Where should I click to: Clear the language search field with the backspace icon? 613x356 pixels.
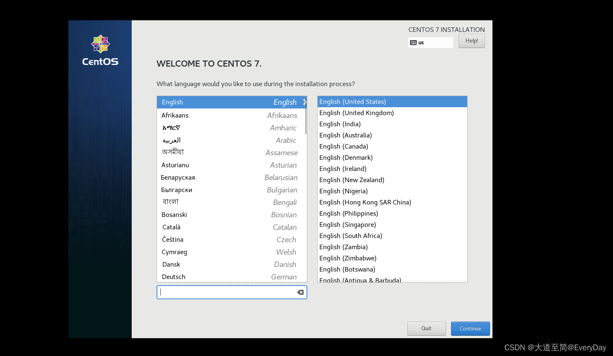click(x=300, y=292)
